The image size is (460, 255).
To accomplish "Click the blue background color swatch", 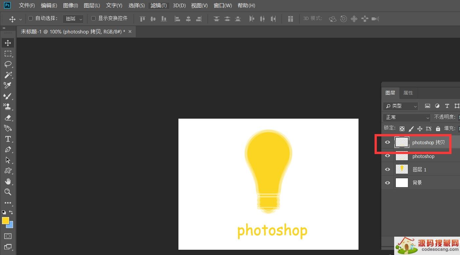I will [11, 225].
